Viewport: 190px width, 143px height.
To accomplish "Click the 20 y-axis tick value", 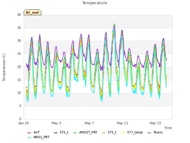I will [x=19, y=67].
